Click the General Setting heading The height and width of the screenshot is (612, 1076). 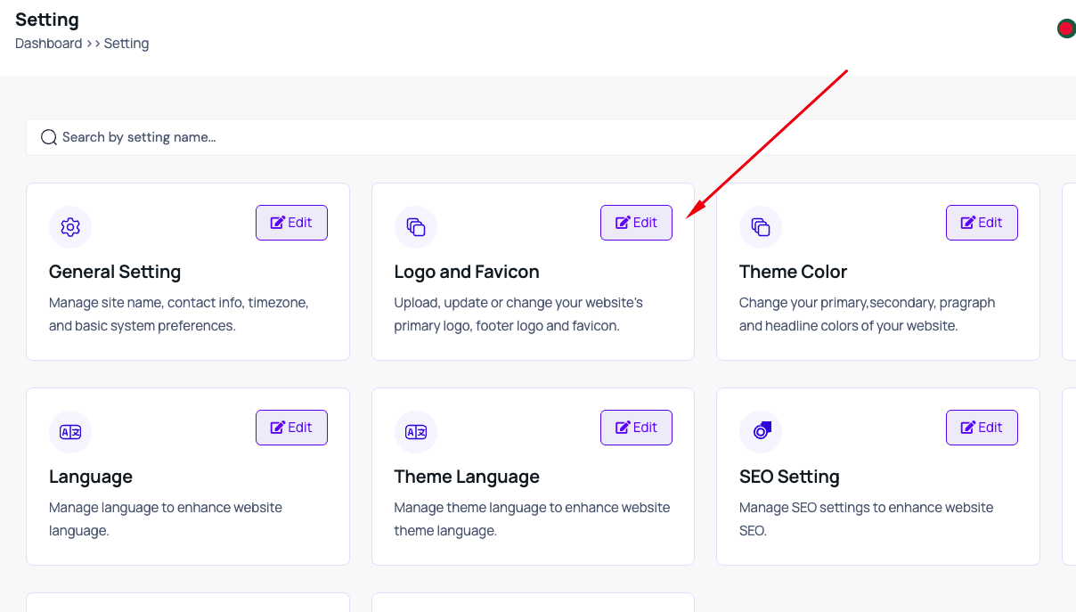tap(115, 272)
